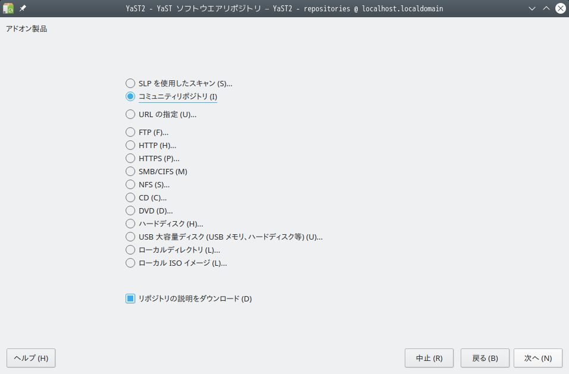Click the アドオン製品 heading text
Image resolution: width=569 pixels, height=374 pixels.
coord(27,29)
